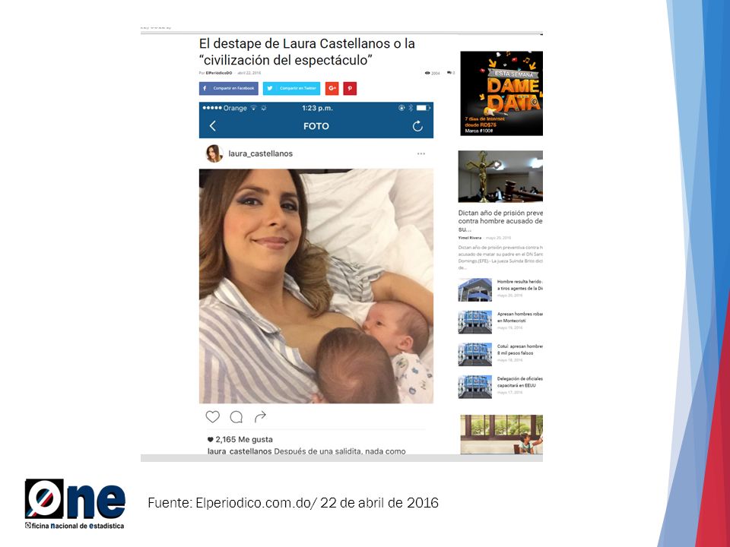Click the 2,165 Me gusta count
This screenshot has height=547, width=730.
pos(240,439)
